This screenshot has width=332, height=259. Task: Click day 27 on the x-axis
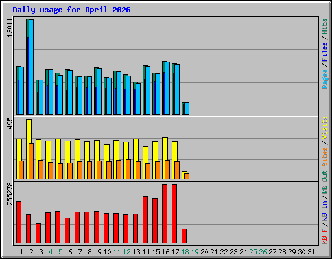[x=272, y=252]
